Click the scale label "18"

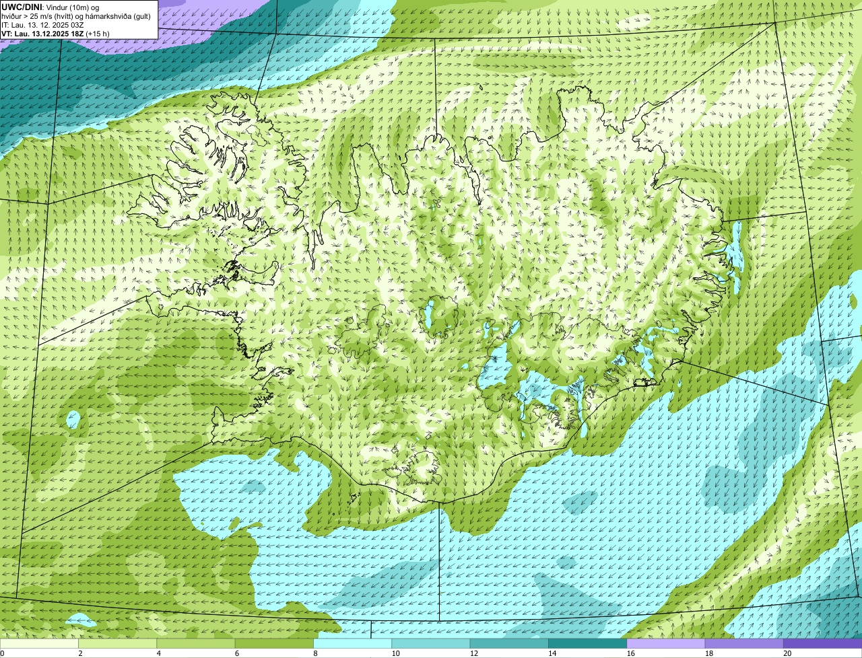pyautogui.click(x=708, y=653)
